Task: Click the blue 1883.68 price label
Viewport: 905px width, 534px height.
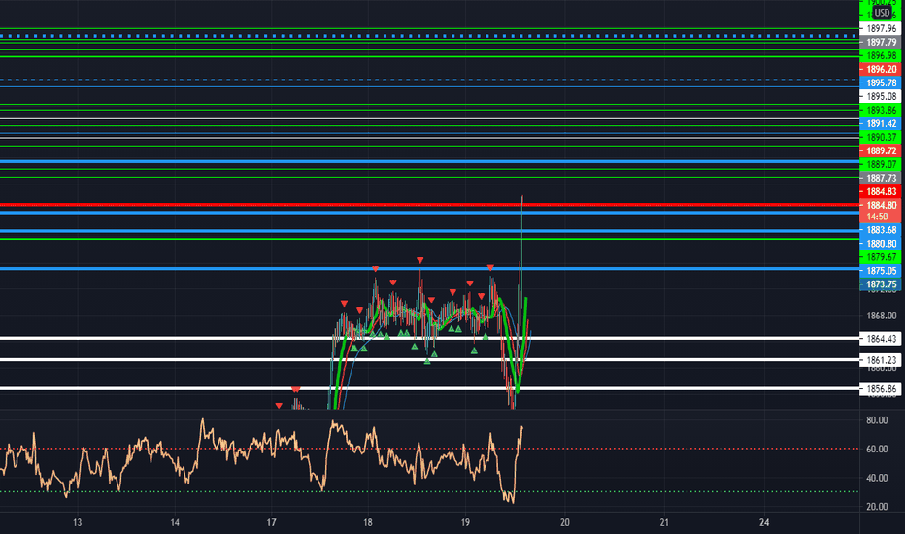Action: 880,230
